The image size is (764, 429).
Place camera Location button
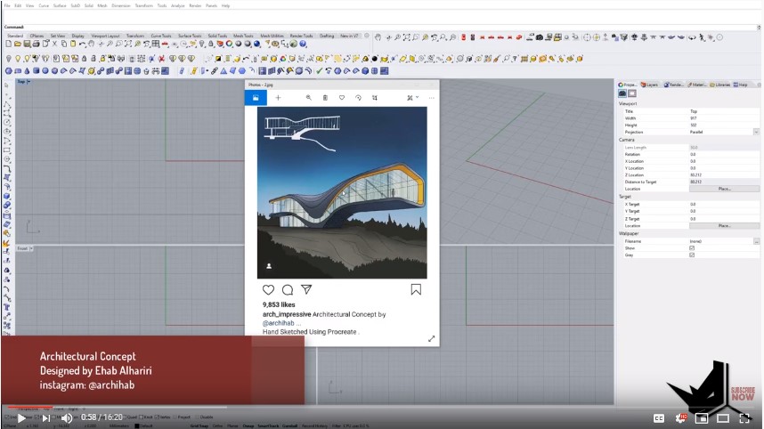(x=724, y=189)
